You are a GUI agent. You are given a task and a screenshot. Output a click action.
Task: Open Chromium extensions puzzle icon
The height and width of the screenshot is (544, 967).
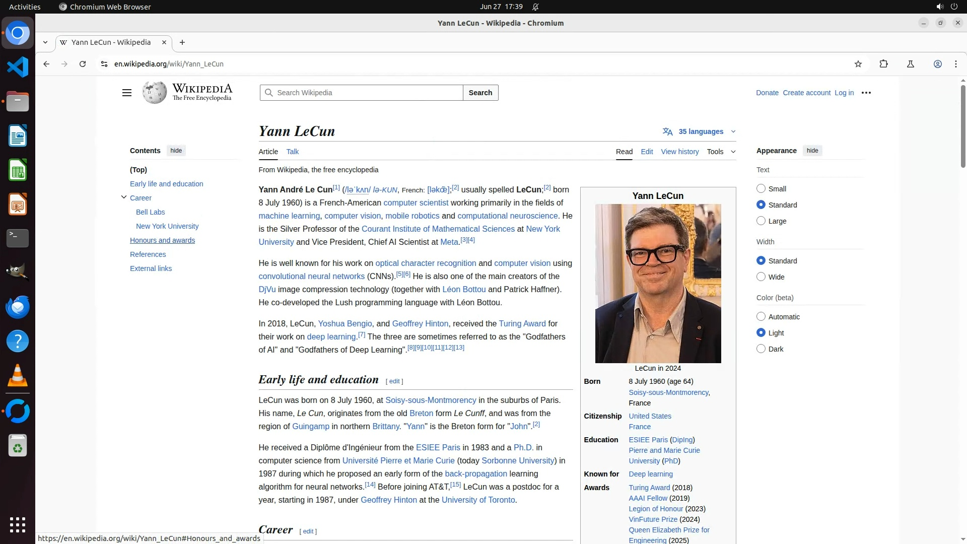pyautogui.click(x=883, y=64)
